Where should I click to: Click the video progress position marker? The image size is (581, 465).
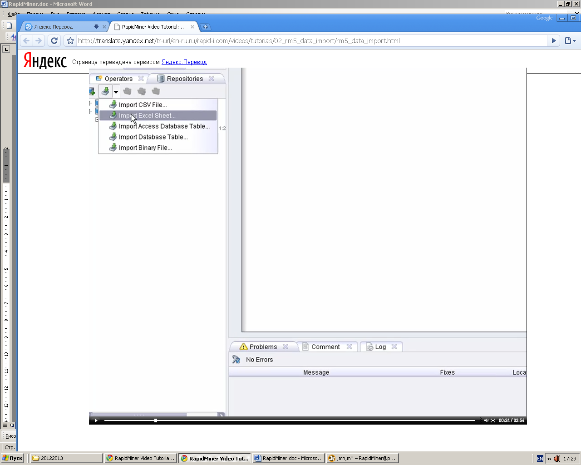click(x=156, y=420)
